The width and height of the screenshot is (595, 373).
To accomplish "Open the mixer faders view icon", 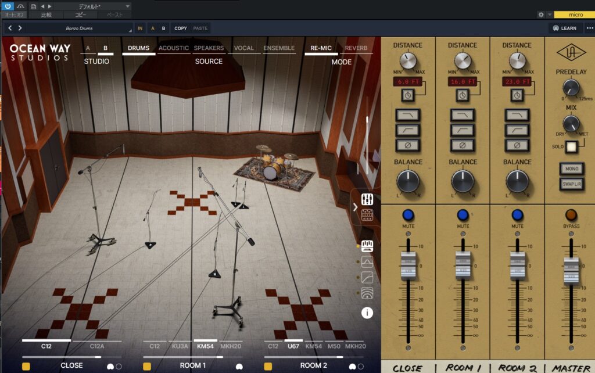I will 367,199.
